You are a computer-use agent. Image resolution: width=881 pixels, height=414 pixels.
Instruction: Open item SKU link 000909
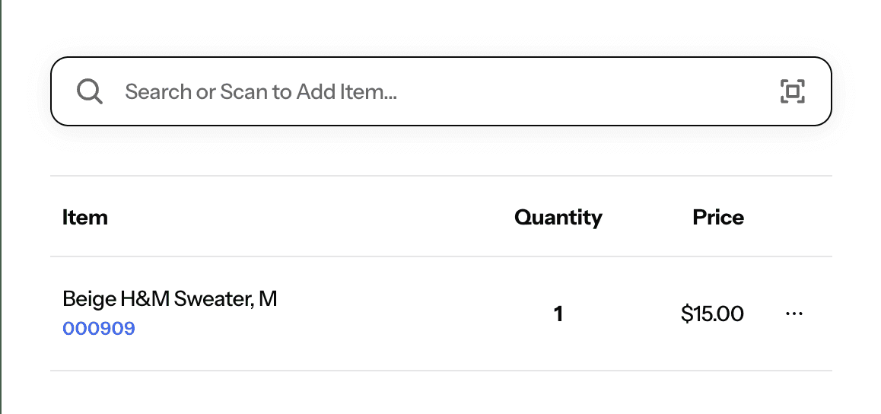[x=99, y=329]
